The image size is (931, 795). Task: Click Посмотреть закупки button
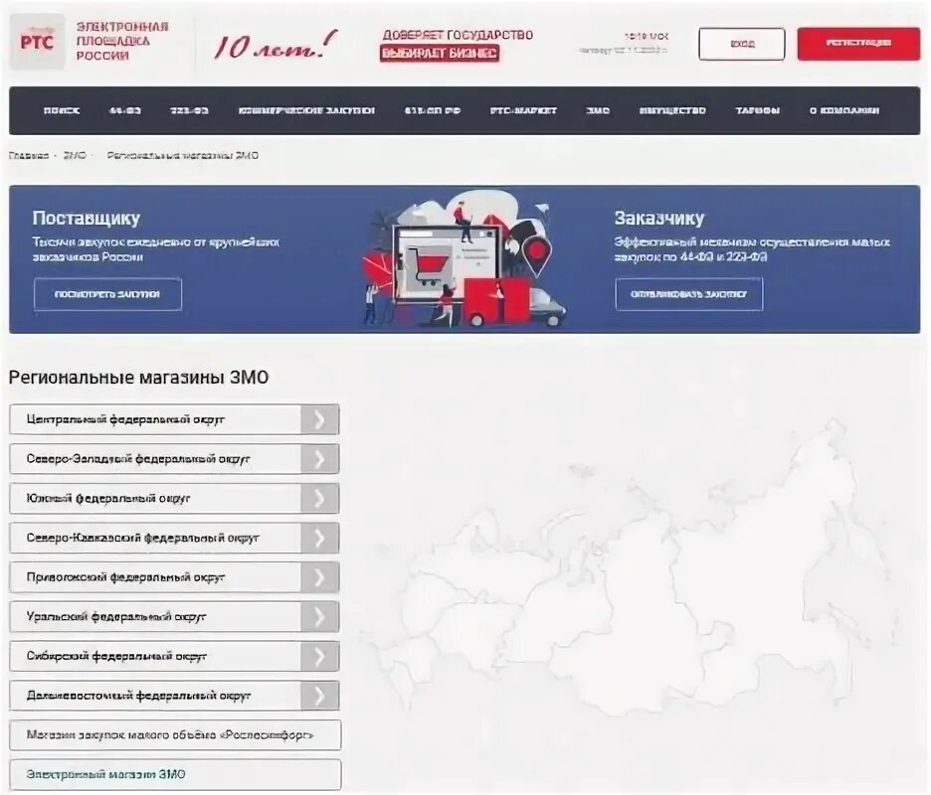[x=107, y=294]
